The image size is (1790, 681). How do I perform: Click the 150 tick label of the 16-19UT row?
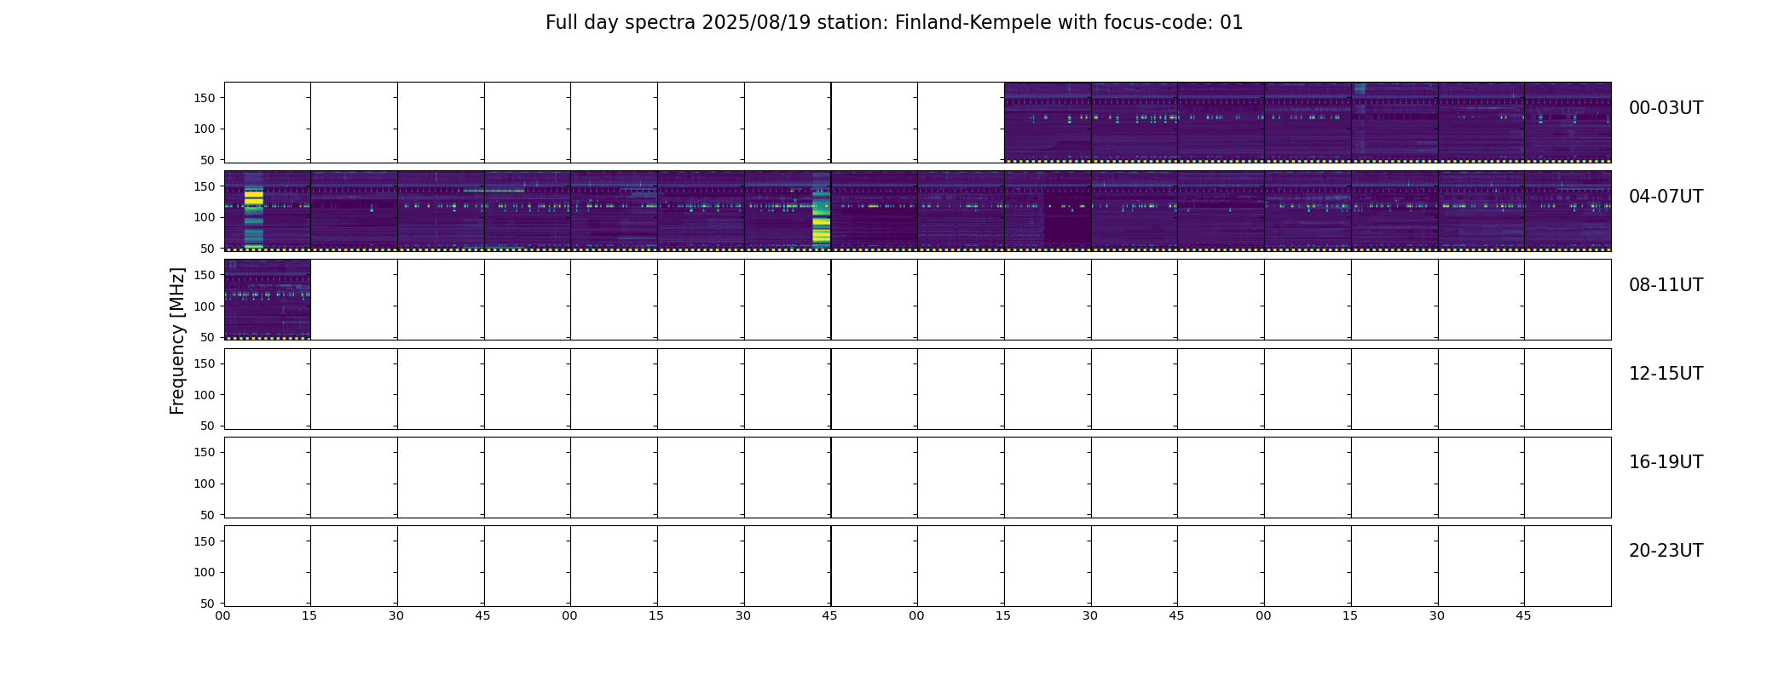[205, 452]
